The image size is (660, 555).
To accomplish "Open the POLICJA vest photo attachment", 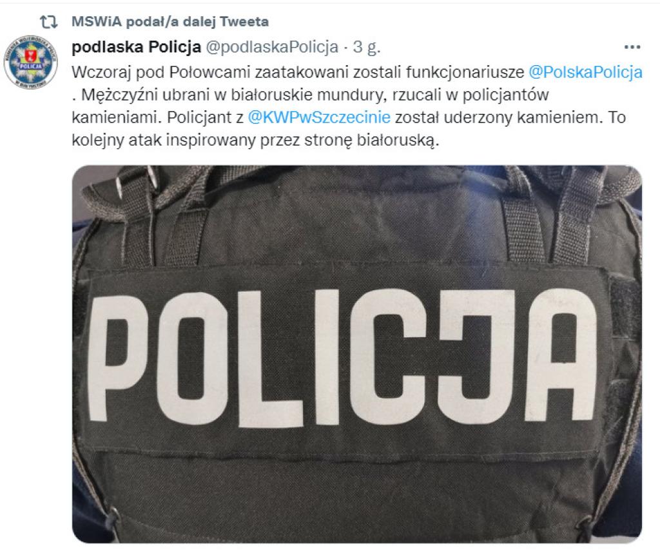I will point(357,354).
